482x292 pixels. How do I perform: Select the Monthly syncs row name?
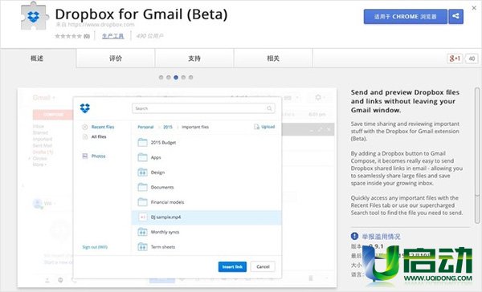click(165, 232)
